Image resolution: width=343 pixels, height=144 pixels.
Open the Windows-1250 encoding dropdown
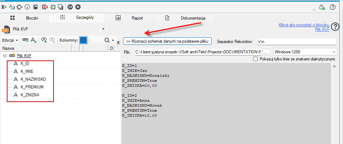pyautogui.click(x=305, y=52)
